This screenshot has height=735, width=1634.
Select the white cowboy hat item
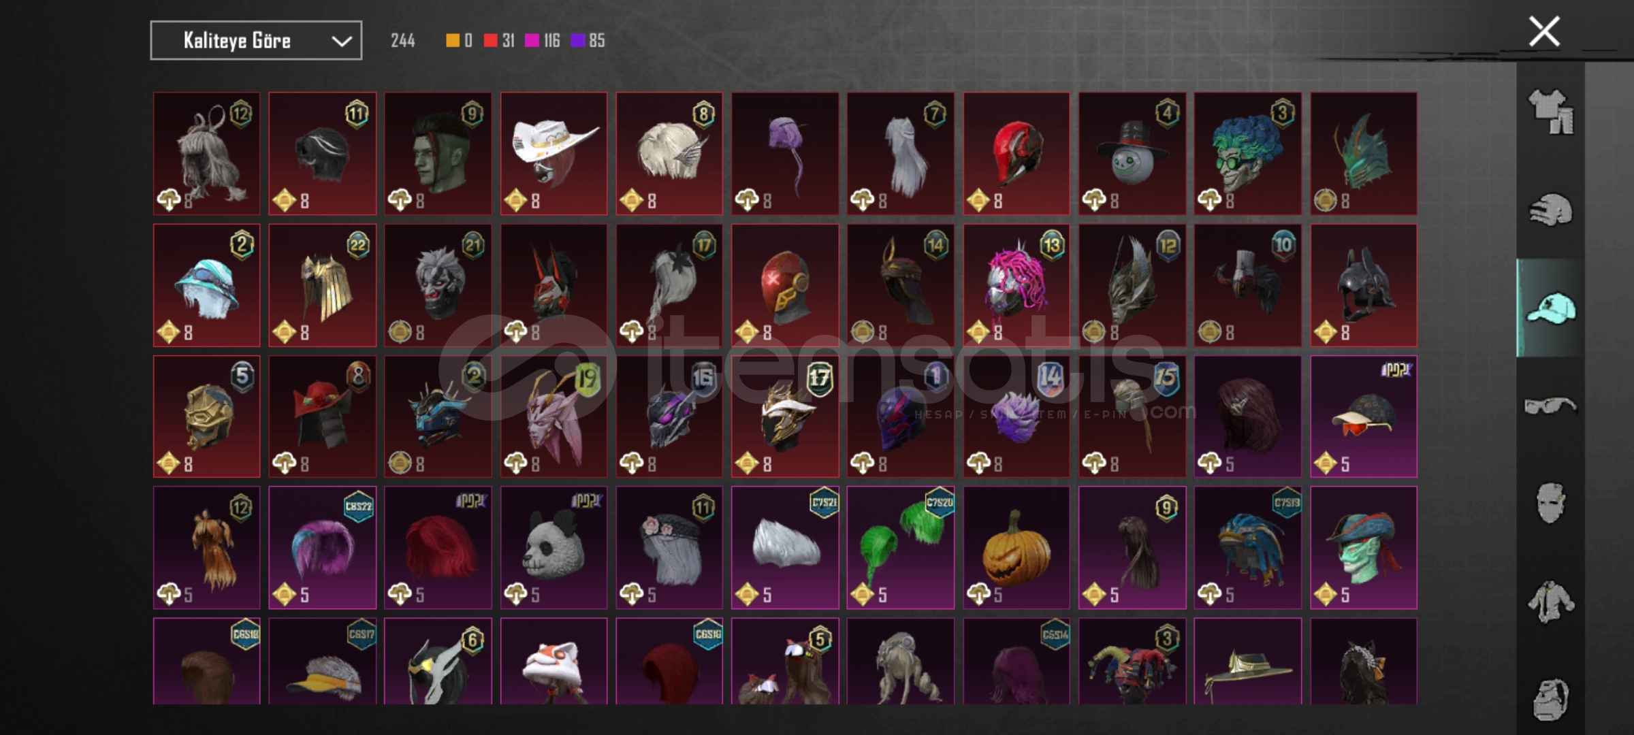click(554, 154)
